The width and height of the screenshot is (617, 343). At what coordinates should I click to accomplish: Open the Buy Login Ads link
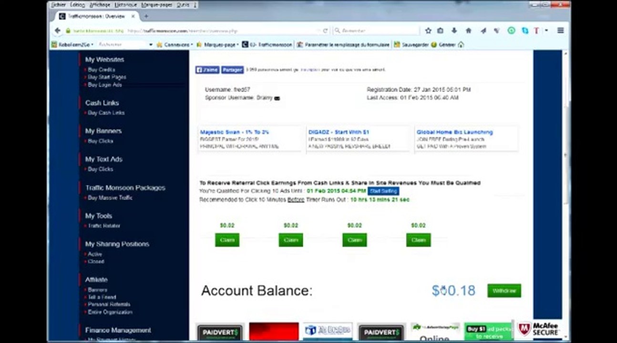(x=105, y=85)
